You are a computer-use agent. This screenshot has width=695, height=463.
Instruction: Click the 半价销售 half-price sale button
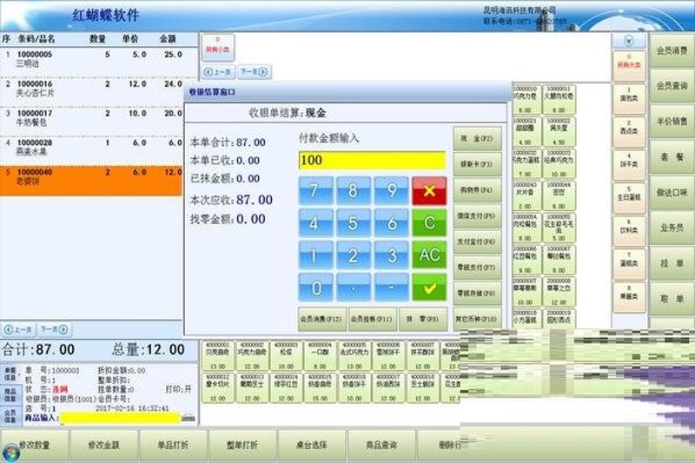click(x=672, y=122)
